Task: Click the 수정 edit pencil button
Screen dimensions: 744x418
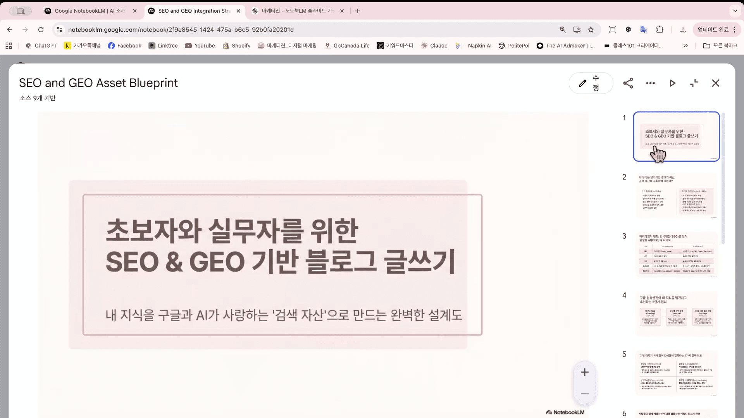Action: [591, 83]
